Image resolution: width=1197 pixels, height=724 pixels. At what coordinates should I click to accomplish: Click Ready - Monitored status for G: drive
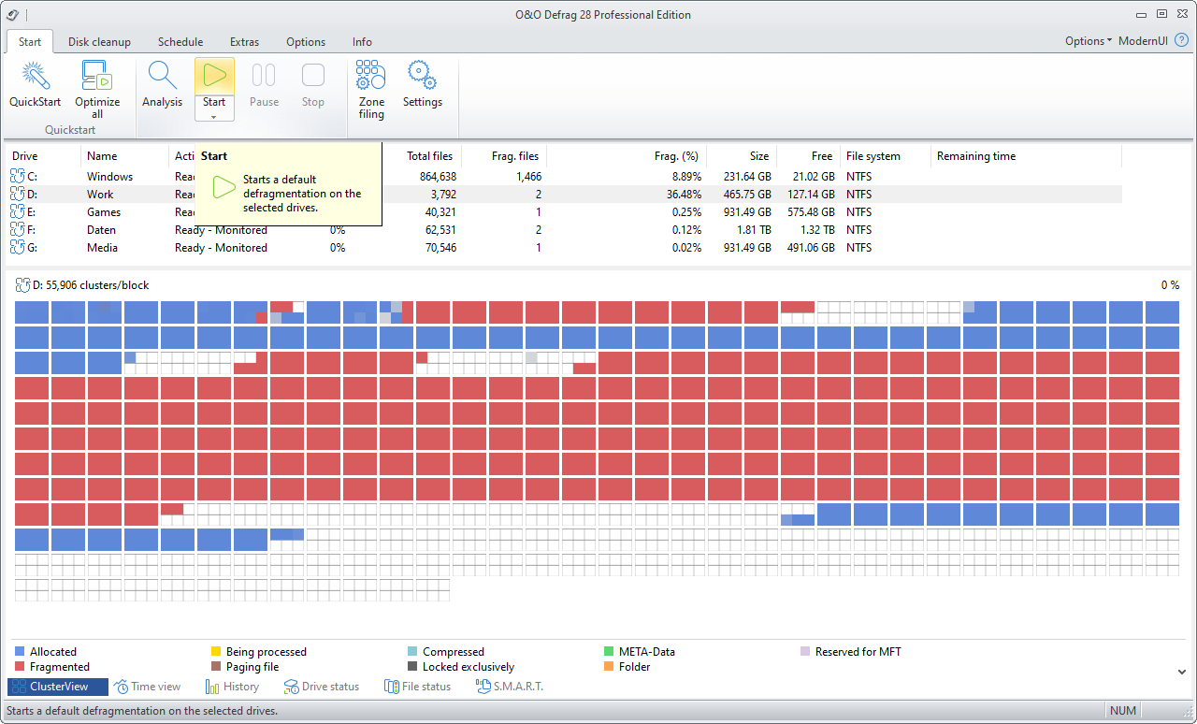221,248
